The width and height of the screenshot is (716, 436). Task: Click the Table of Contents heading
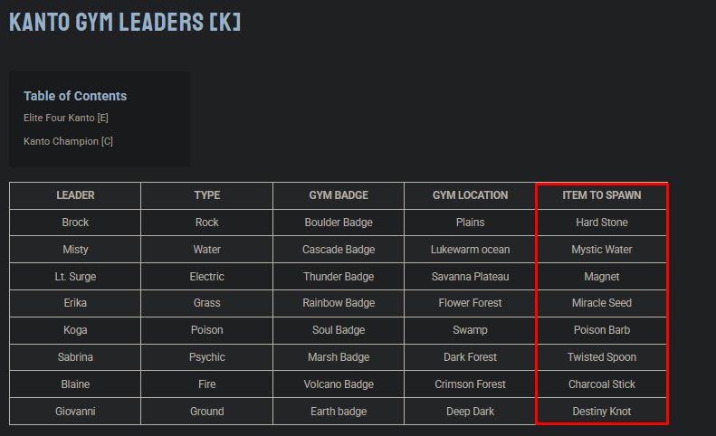pyautogui.click(x=75, y=96)
